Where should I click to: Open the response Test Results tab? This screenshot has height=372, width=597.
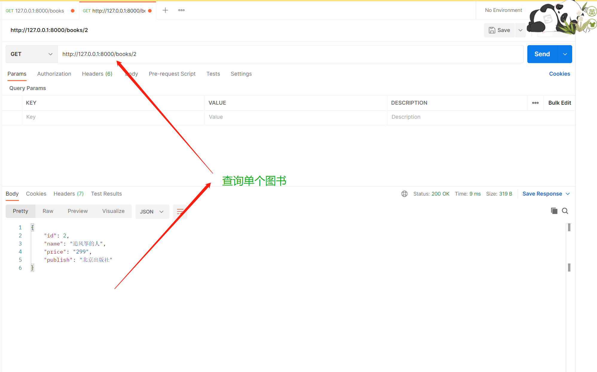(x=106, y=194)
